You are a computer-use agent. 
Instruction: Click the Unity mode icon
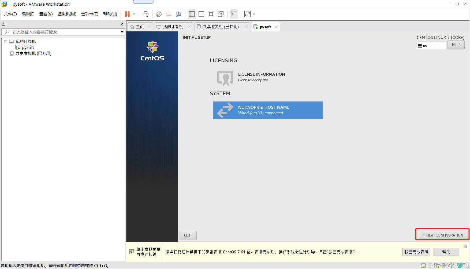pos(221,14)
